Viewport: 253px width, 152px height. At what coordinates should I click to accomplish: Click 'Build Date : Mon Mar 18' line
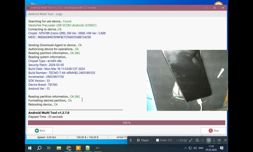[56, 69]
